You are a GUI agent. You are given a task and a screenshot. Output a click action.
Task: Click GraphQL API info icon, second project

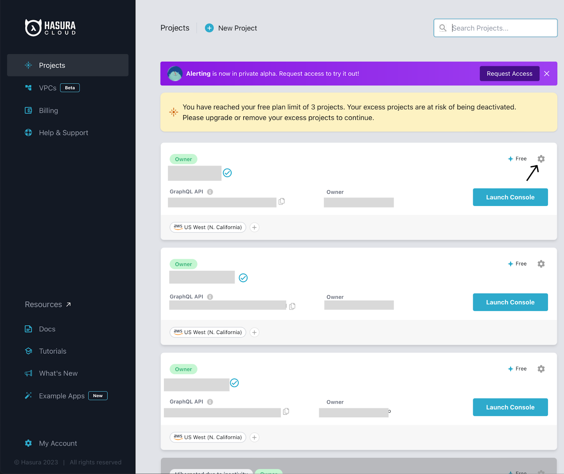tap(210, 297)
